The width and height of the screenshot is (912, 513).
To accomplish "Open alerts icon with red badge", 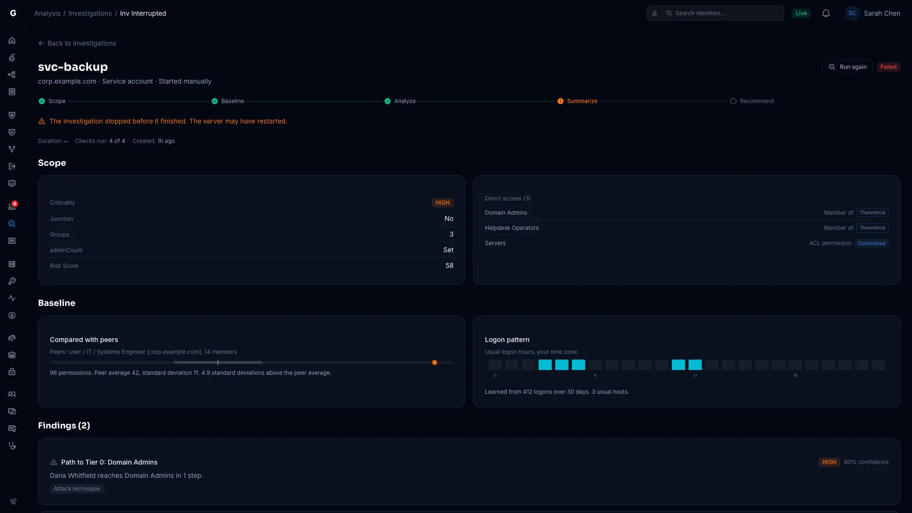I will pos(12,206).
